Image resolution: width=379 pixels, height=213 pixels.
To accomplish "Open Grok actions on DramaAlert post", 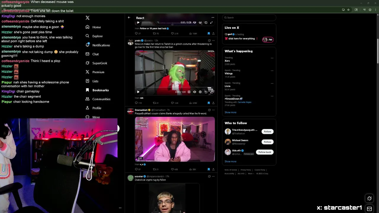I will coord(209,110).
